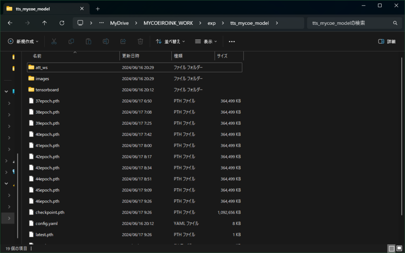Expand chevron after MYCOEIROINK_WORK breadcrumb
This screenshot has height=253, width=405.
[x=200, y=23]
